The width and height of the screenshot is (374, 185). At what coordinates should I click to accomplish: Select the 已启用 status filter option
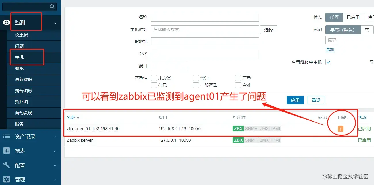tap(353, 17)
